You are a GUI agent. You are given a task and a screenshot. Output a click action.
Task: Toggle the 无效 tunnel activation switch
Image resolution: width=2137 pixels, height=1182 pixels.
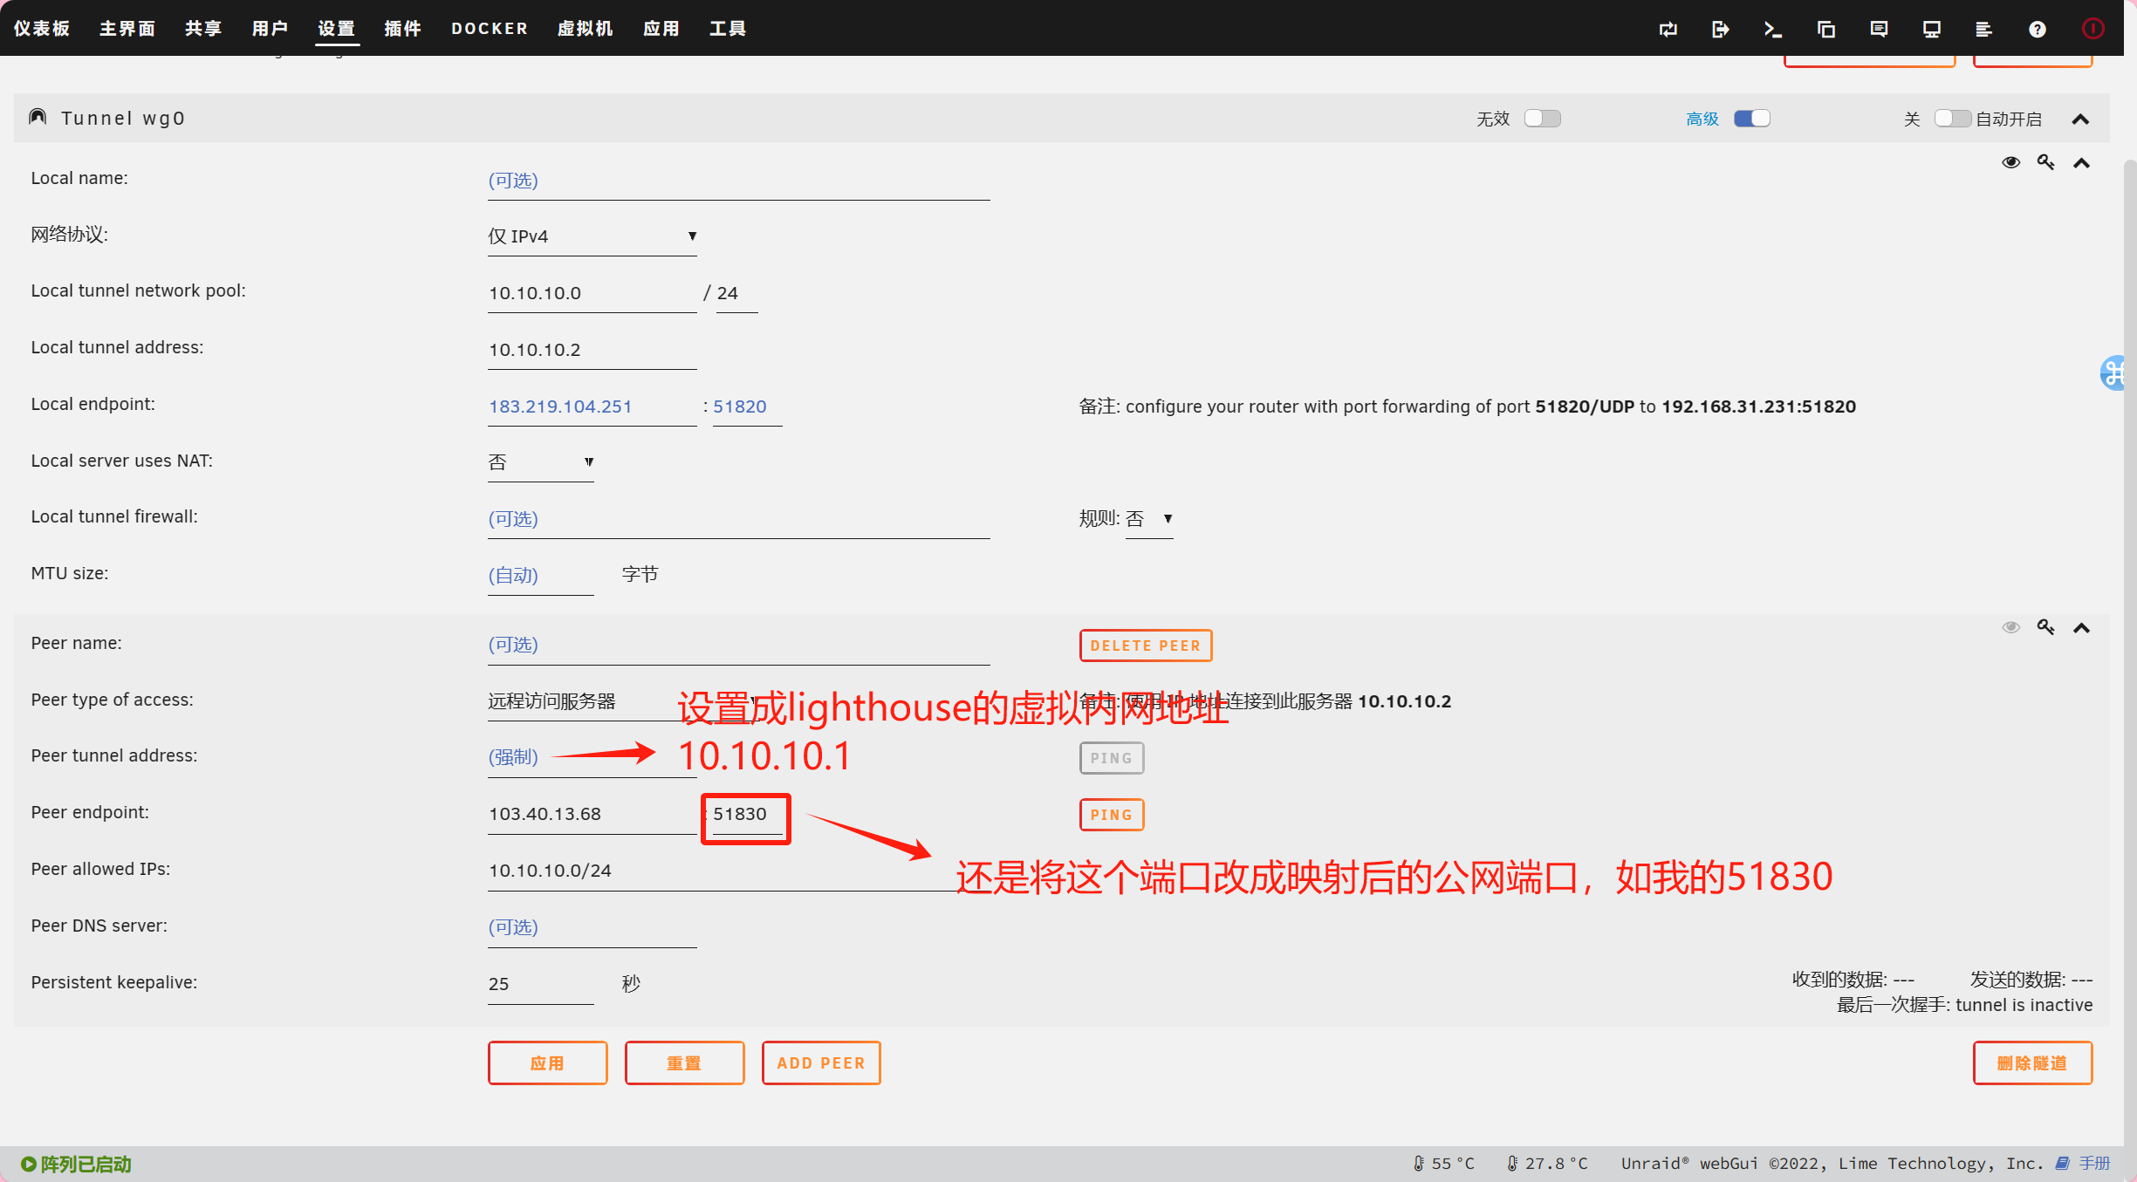1542,119
